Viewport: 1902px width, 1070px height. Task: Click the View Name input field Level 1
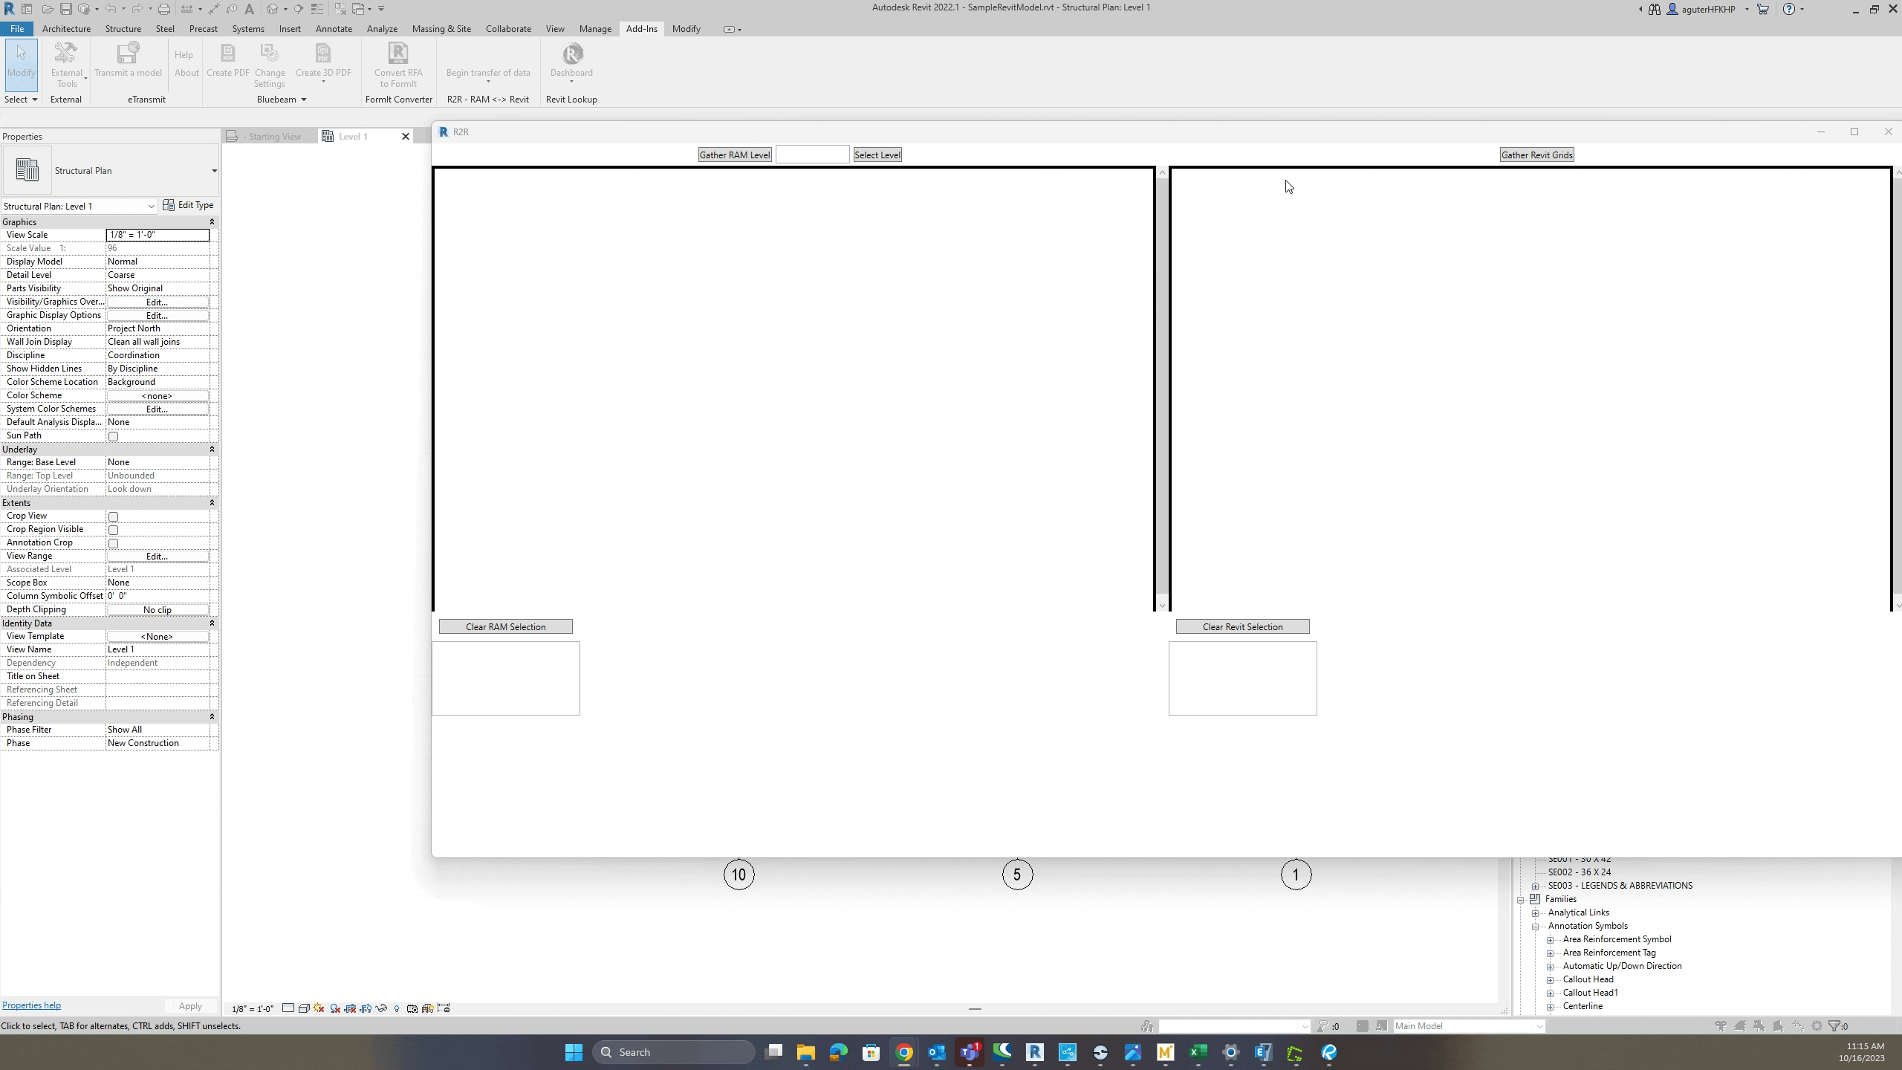157,649
